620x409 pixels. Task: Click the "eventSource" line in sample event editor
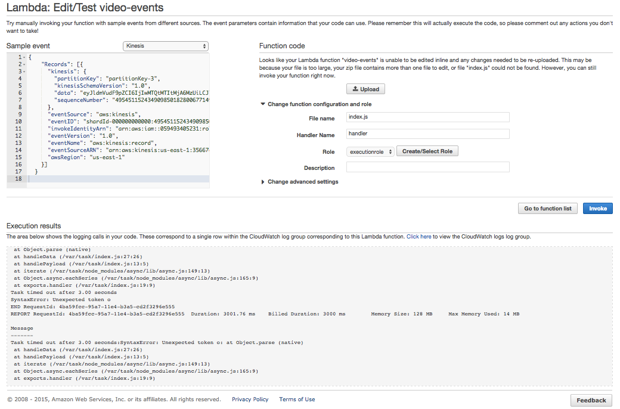coord(95,114)
